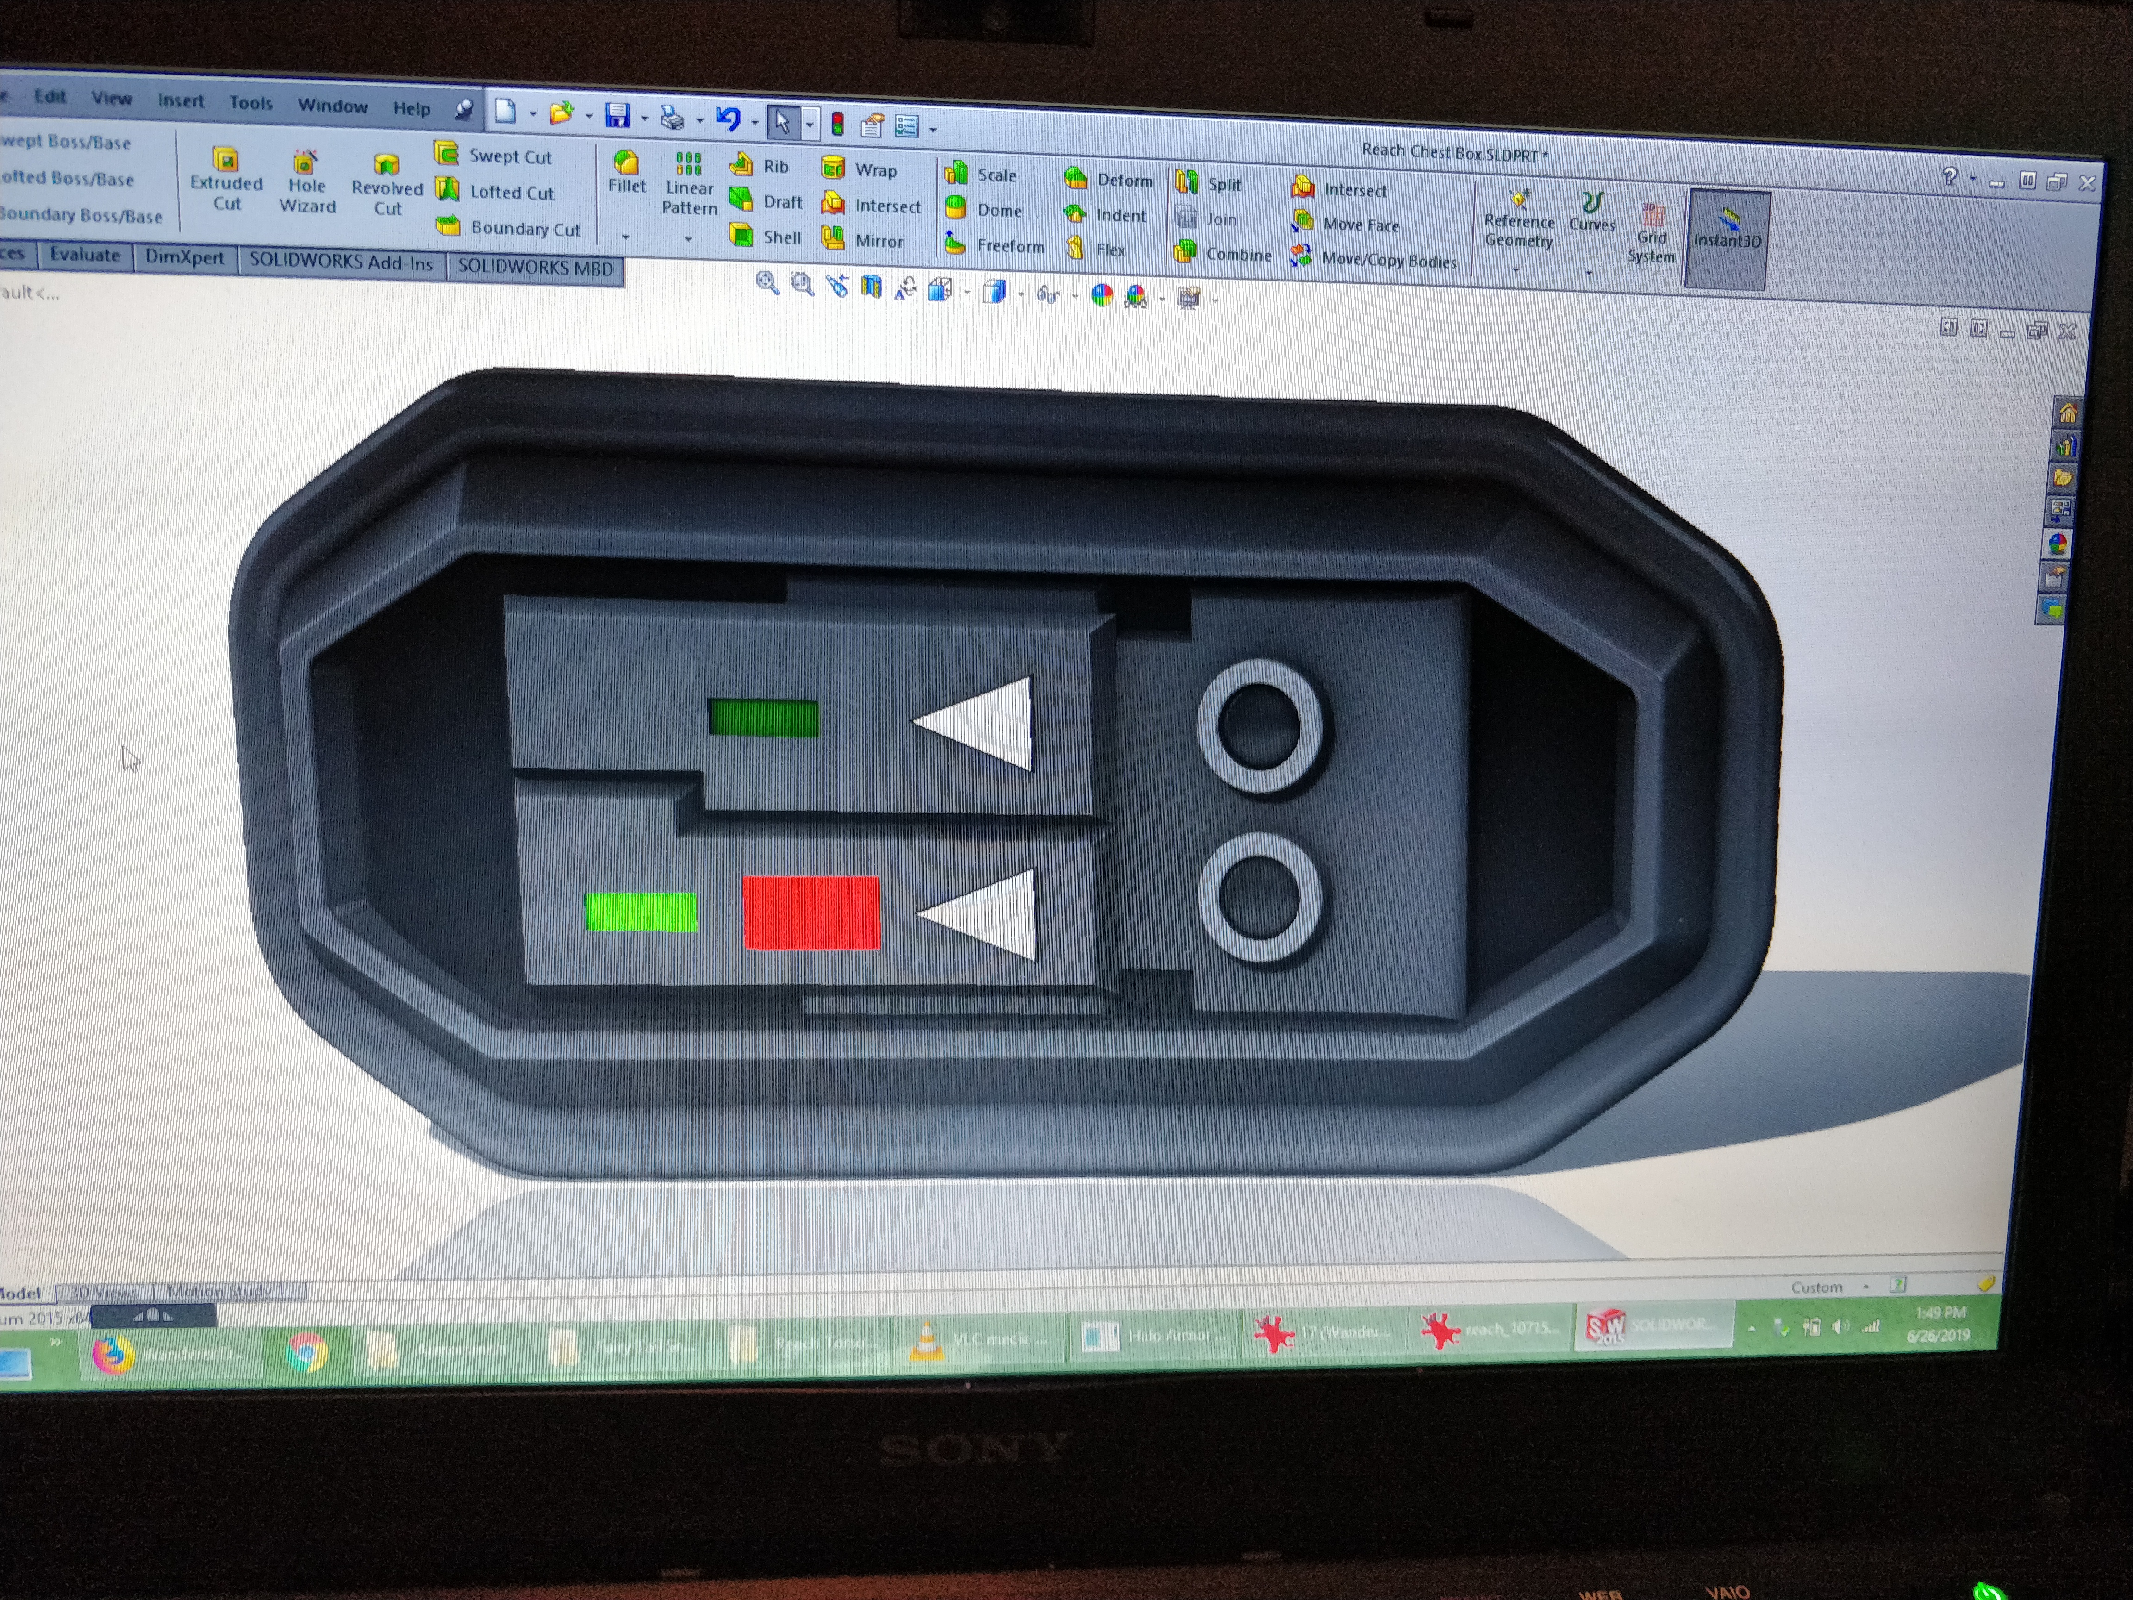
Task: Click Zoom to Fit in view toolbar
Action: click(767, 282)
